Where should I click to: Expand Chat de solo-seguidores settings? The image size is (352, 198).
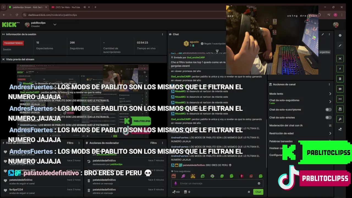pos(330,101)
